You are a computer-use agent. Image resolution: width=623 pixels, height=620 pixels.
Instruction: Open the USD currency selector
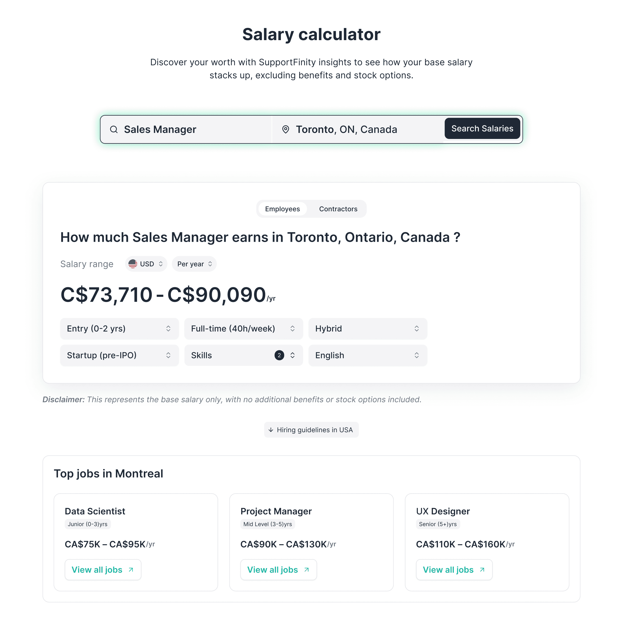146,264
